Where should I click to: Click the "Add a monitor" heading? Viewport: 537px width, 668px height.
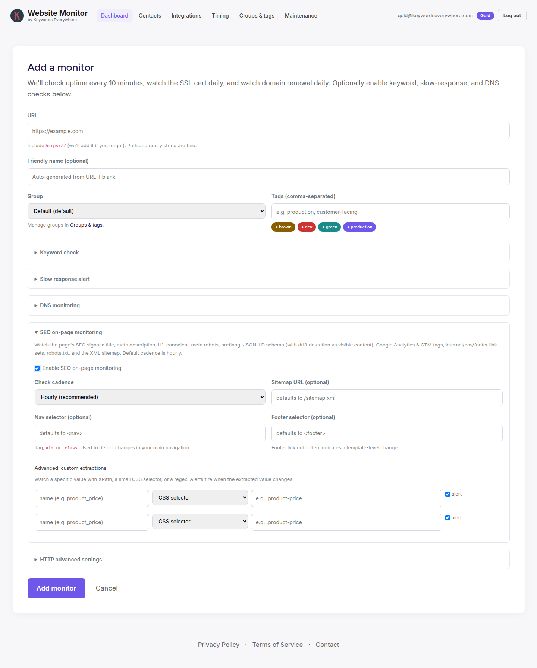(x=61, y=67)
